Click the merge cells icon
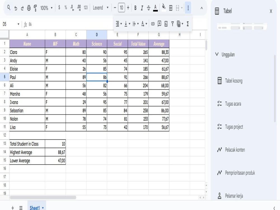 (177, 8)
